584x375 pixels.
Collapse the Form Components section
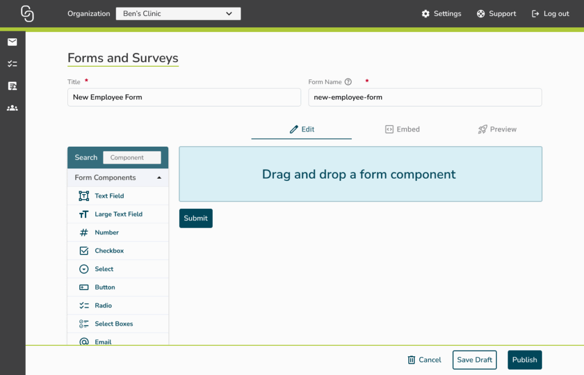point(159,178)
